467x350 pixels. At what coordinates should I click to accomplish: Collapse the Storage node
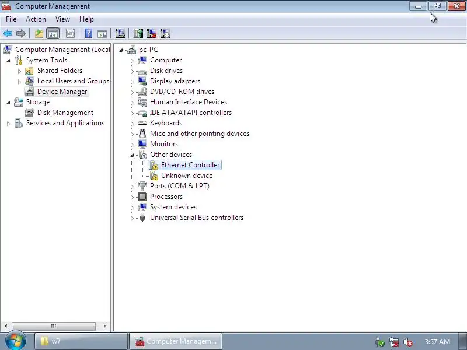coord(8,103)
